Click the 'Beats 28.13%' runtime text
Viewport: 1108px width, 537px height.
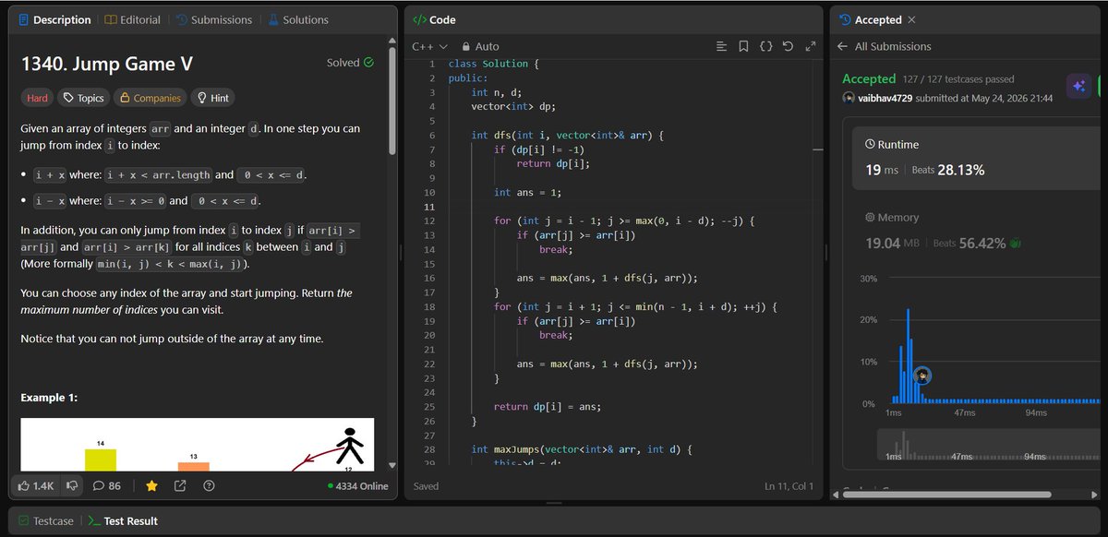tap(947, 170)
